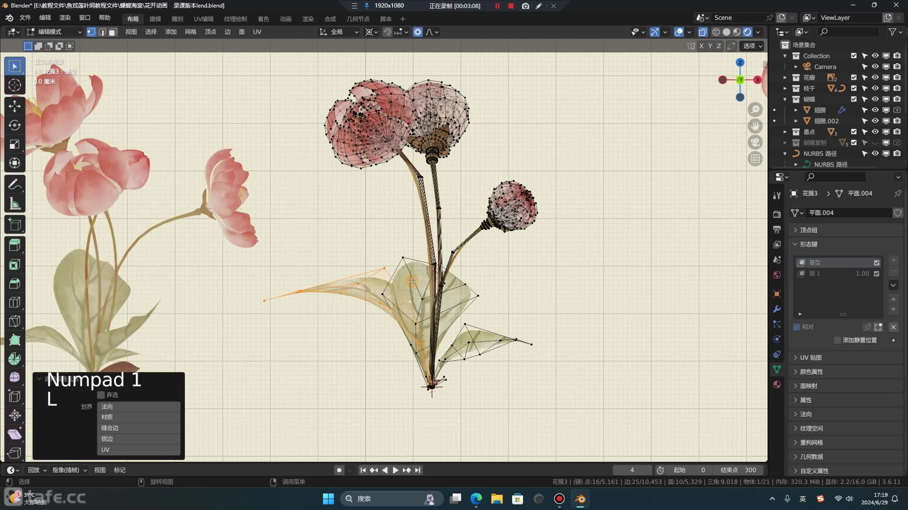This screenshot has width=908, height=510.
Task: Hide the 翅膀.002 object in viewport
Action: (x=875, y=121)
